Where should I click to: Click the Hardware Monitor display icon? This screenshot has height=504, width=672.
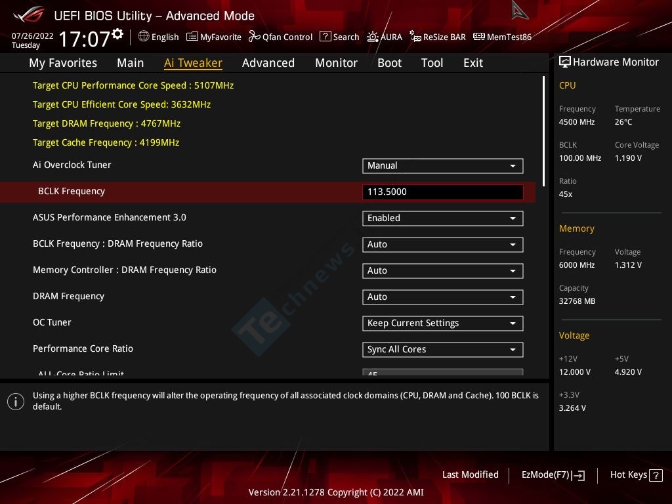pos(565,62)
